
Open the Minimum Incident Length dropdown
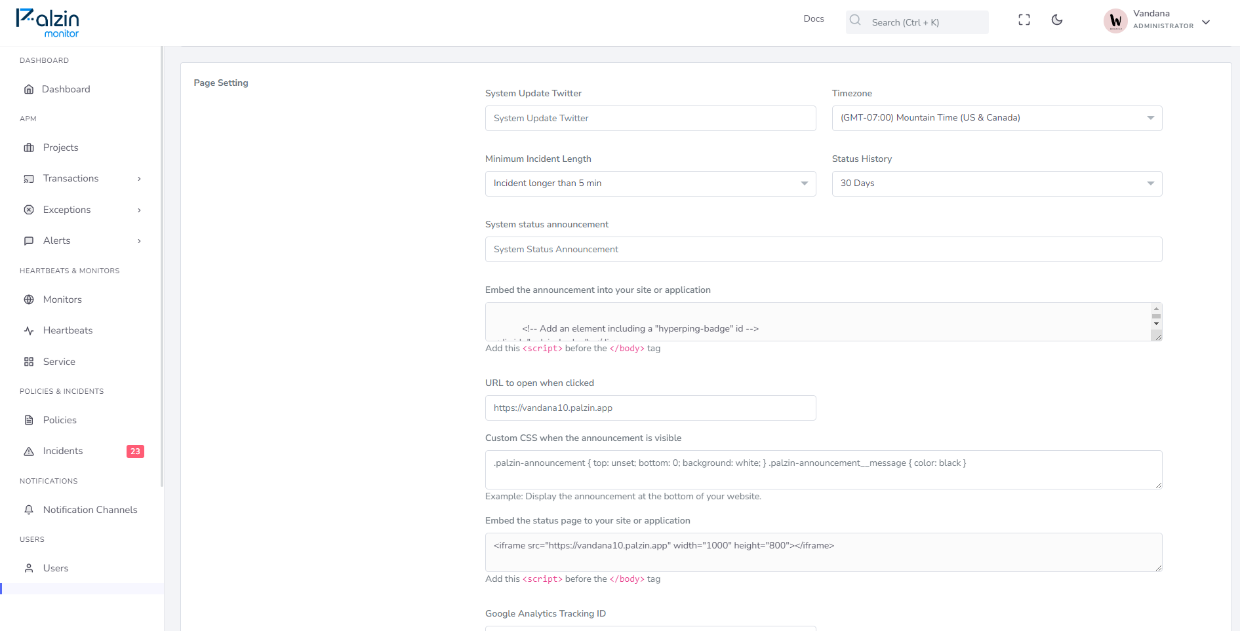pyautogui.click(x=650, y=184)
